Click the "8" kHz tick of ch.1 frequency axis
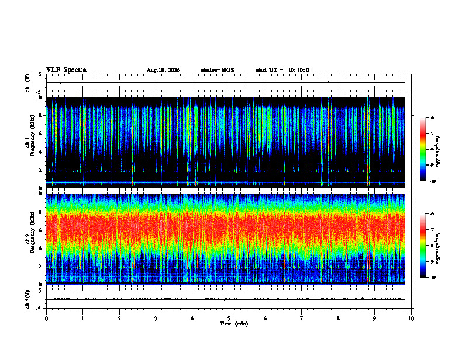The height and width of the screenshot is (357, 463). (42, 116)
